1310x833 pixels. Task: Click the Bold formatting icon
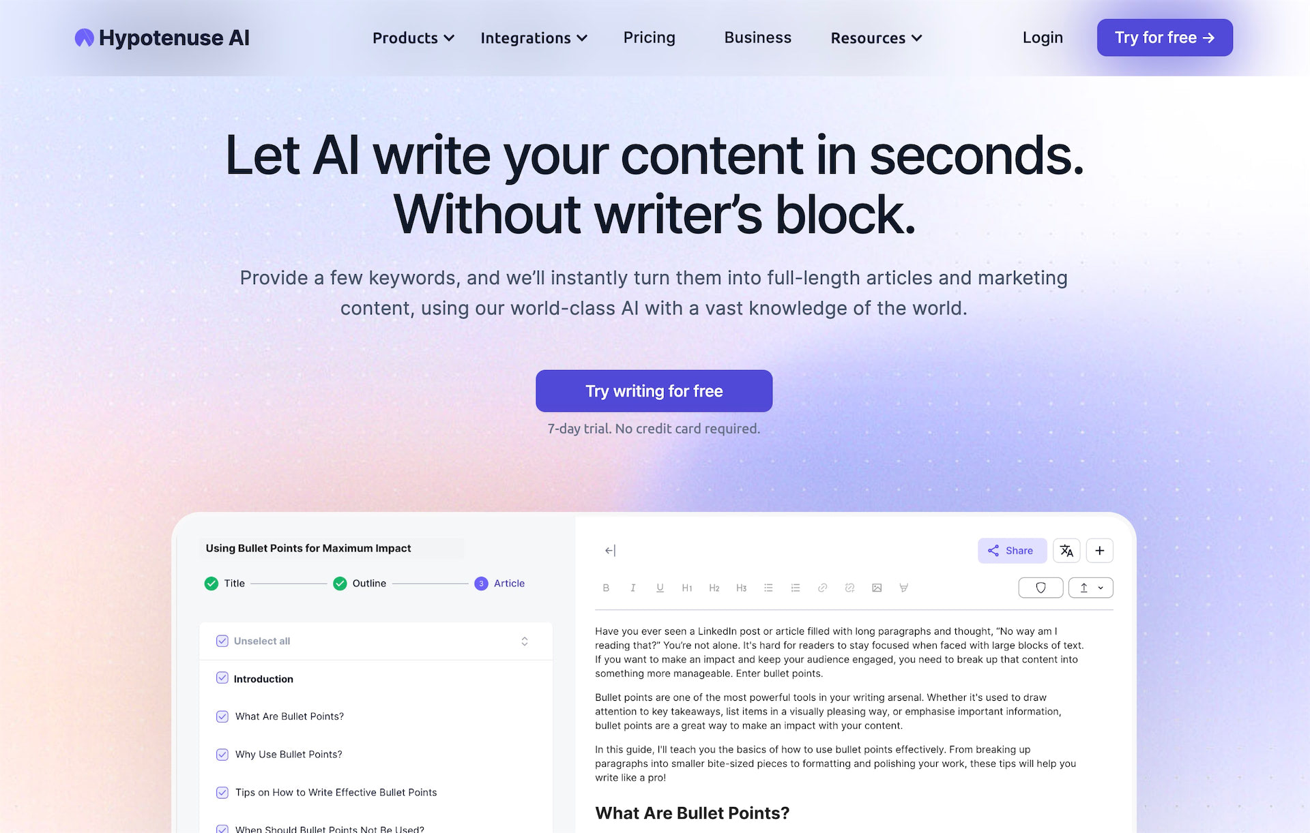click(x=607, y=588)
